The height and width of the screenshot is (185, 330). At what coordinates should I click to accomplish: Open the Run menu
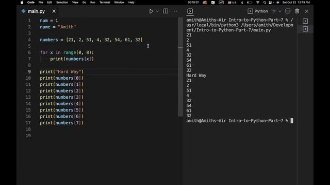[x=93, y=2]
